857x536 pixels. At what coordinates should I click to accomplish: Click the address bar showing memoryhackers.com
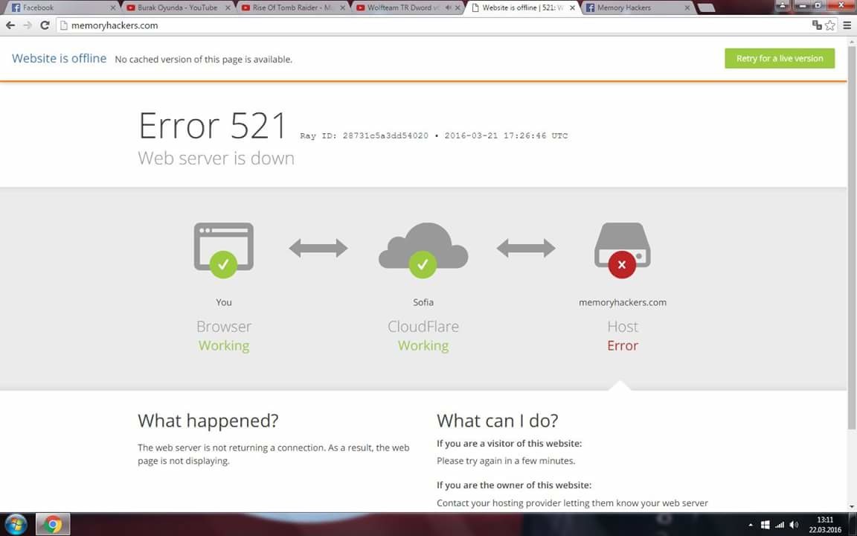click(x=431, y=25)
